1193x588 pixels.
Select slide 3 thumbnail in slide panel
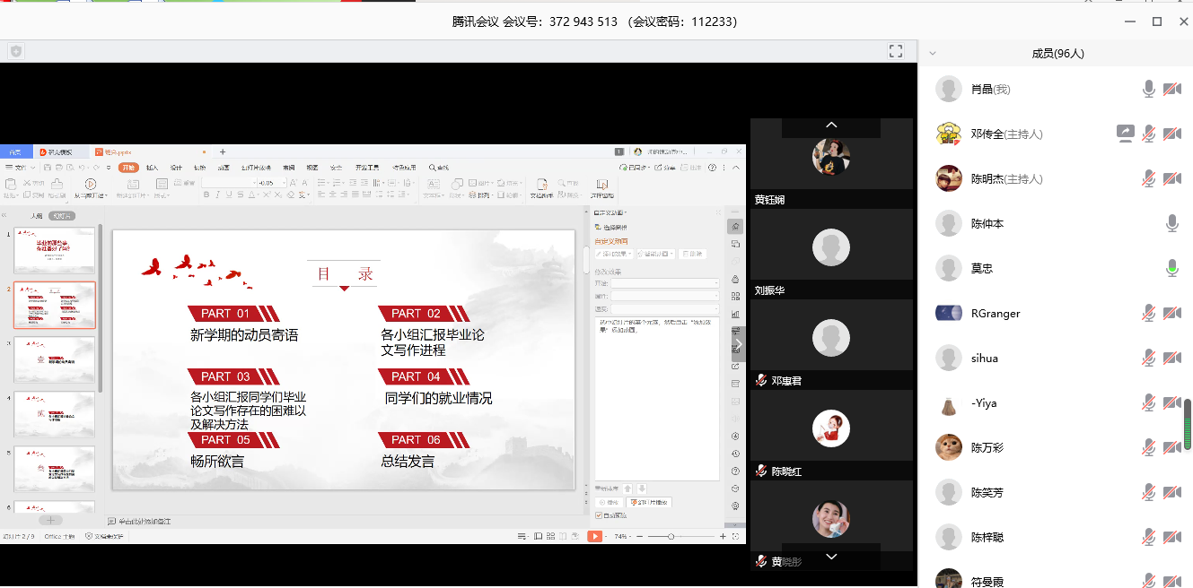(55, 360)
